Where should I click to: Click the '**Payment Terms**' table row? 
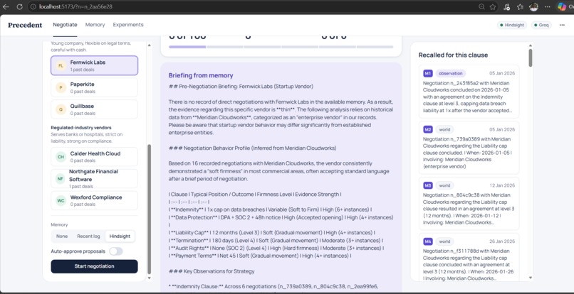(x=260, y=256)
